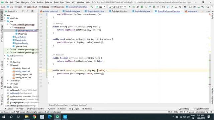Toggle the Favorites side tab
The width and height of the screenshot is (214, 120).
coord(2,99)
